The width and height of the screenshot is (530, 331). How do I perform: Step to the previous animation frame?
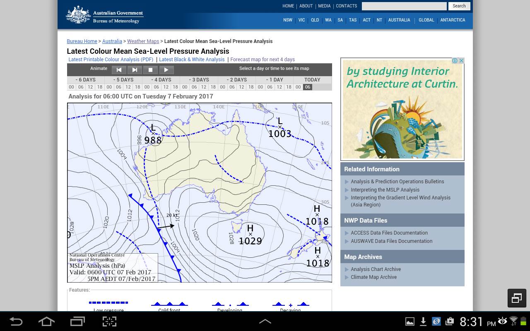click(119, 70)
